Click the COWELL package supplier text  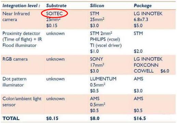click(144, 71)
